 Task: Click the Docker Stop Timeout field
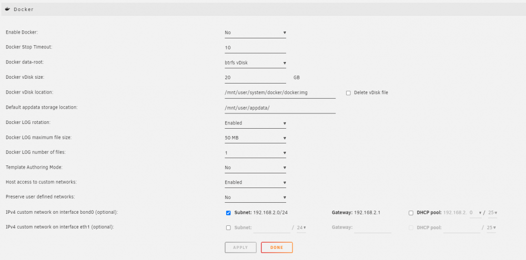255,48
